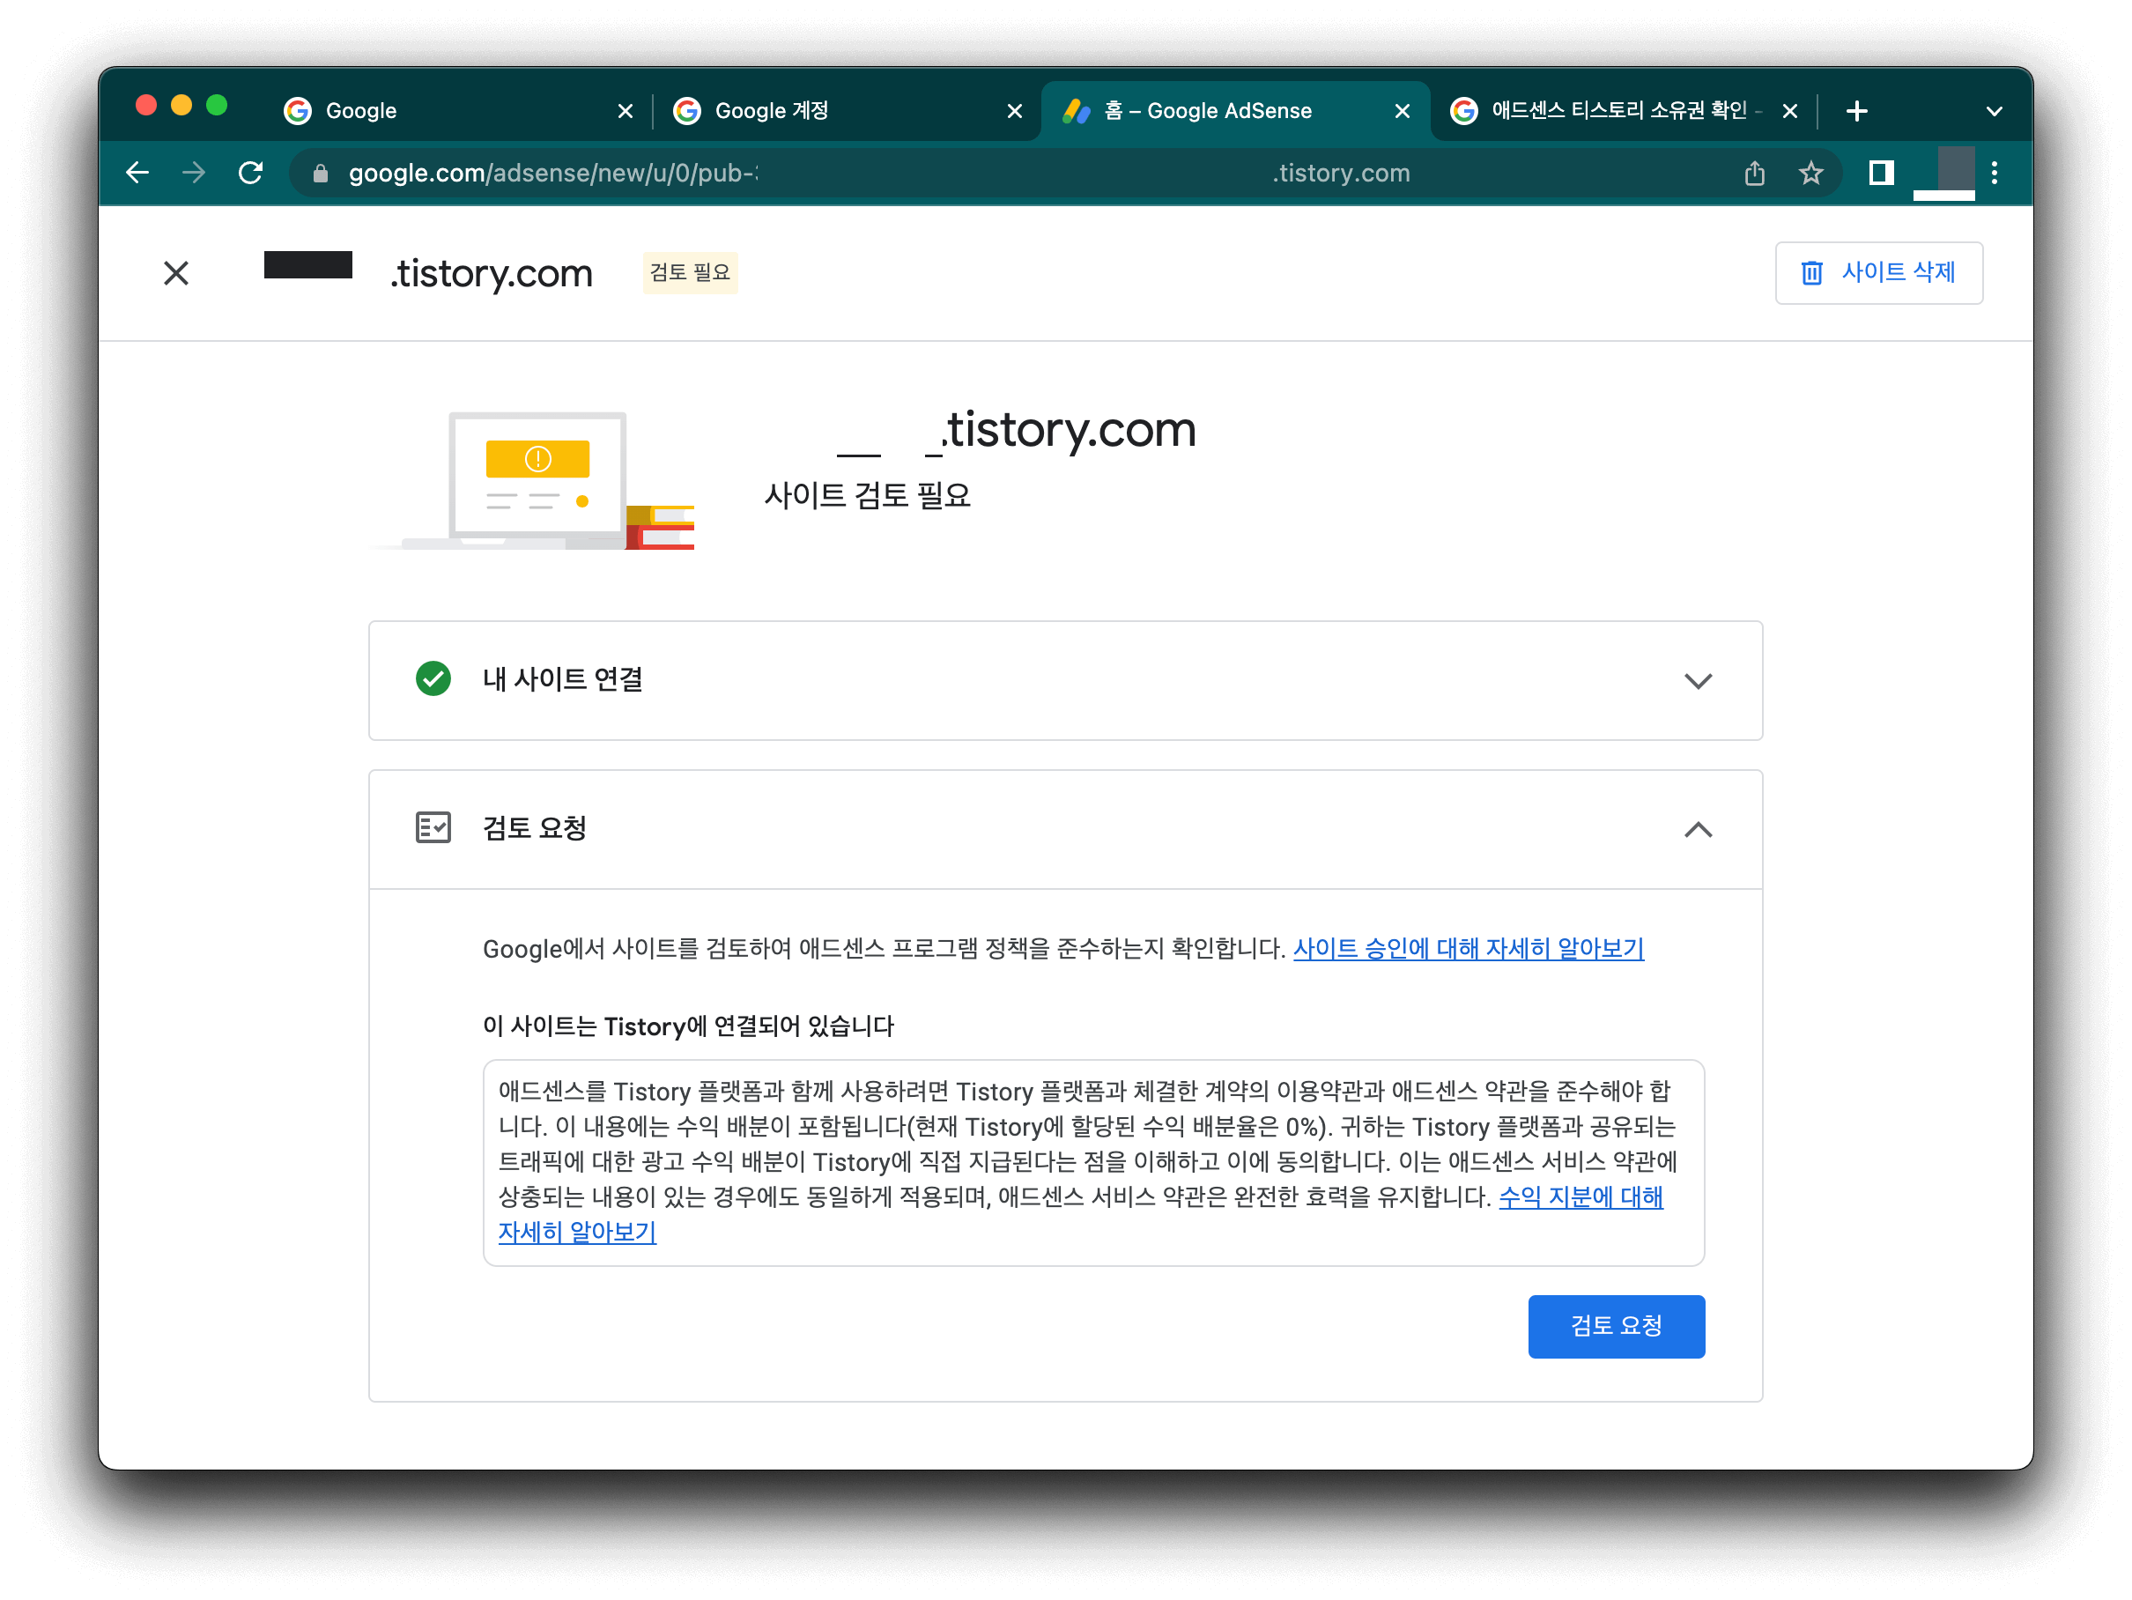Click the lock icon in address bar

tap(321, 174)
